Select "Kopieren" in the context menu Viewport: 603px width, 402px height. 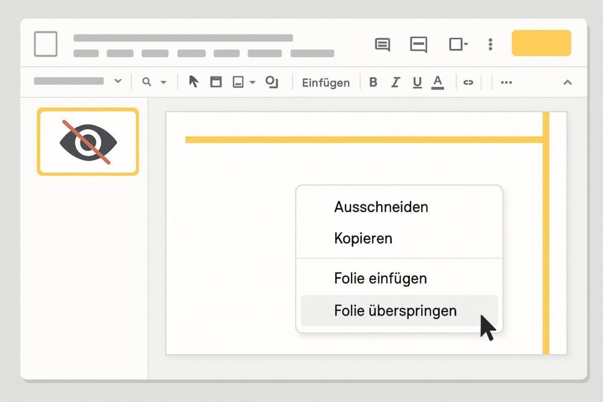pyautogui.click(x=363, y=238)
